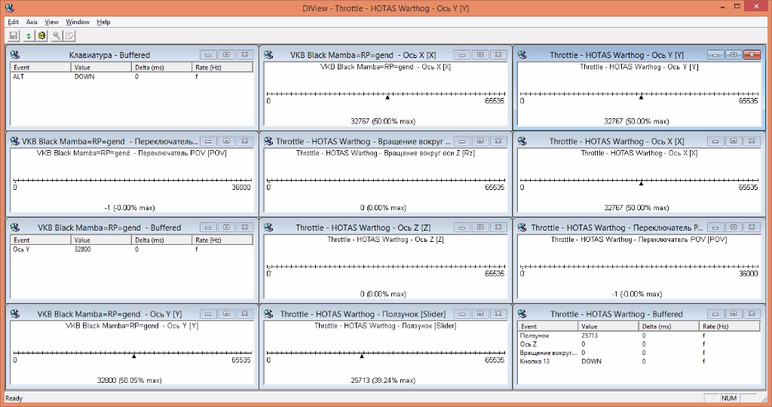The image size is (772, 407).
Task: Open the Axis menu
Action: click(32, 22)
